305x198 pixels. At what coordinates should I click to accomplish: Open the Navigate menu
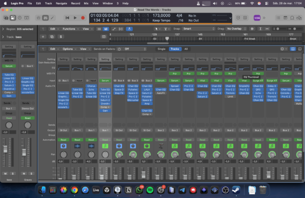point(61,3)
